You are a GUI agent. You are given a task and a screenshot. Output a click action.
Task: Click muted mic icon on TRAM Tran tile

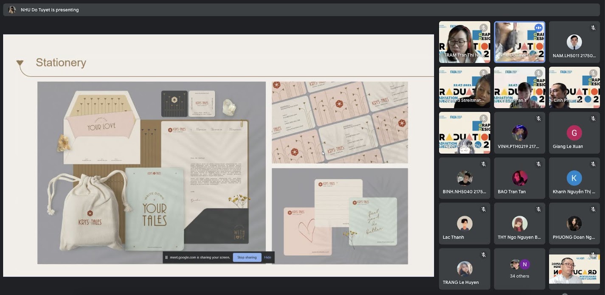(483, 28)
